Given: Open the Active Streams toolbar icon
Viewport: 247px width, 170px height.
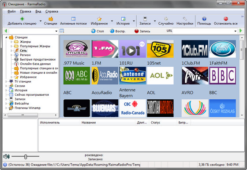Looking at the screenshot, I should coord(73,19).
